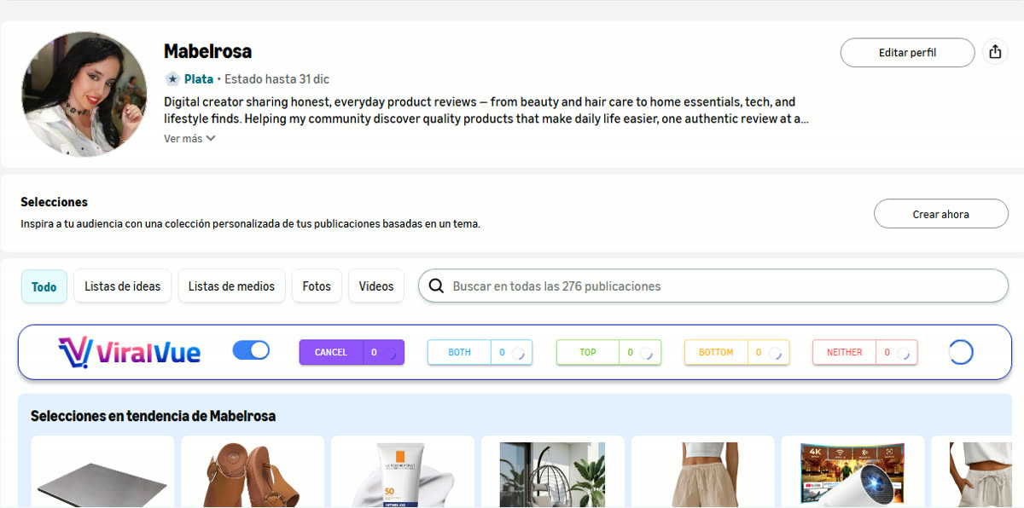The image size is (1024, 508).
Task: Open the sunscreen product thumbnail
Action: tap(403, 473)
